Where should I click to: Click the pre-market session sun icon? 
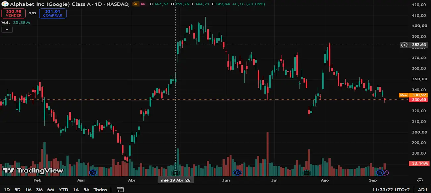pyautogui.click(x=135, y=4)
